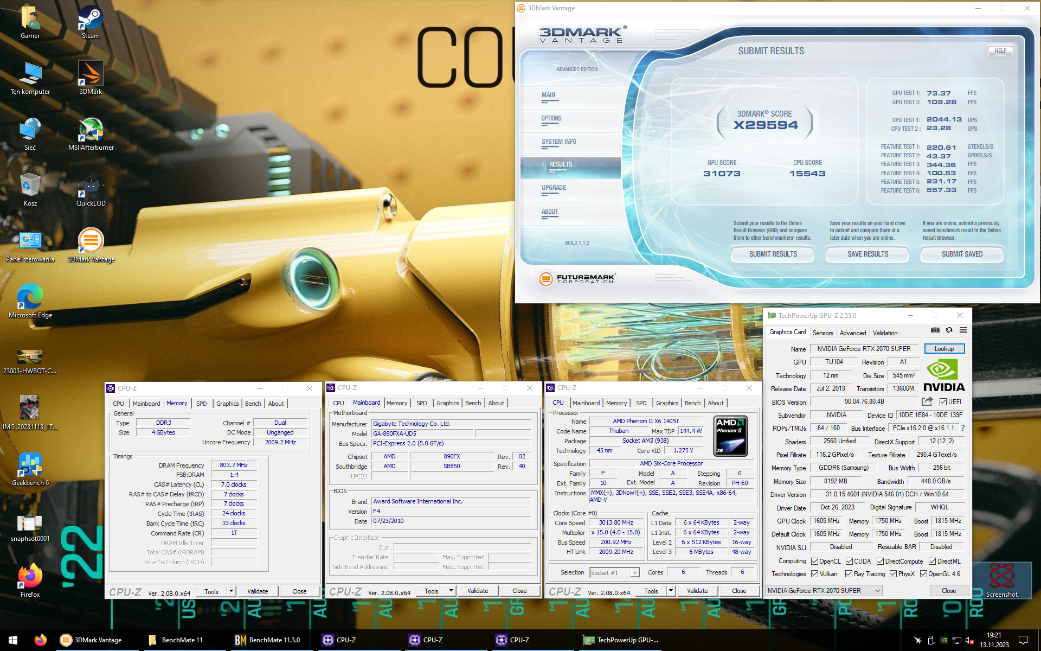
Task: Open the Geekbench 6 desktop icon
Action: coord(30,469)
